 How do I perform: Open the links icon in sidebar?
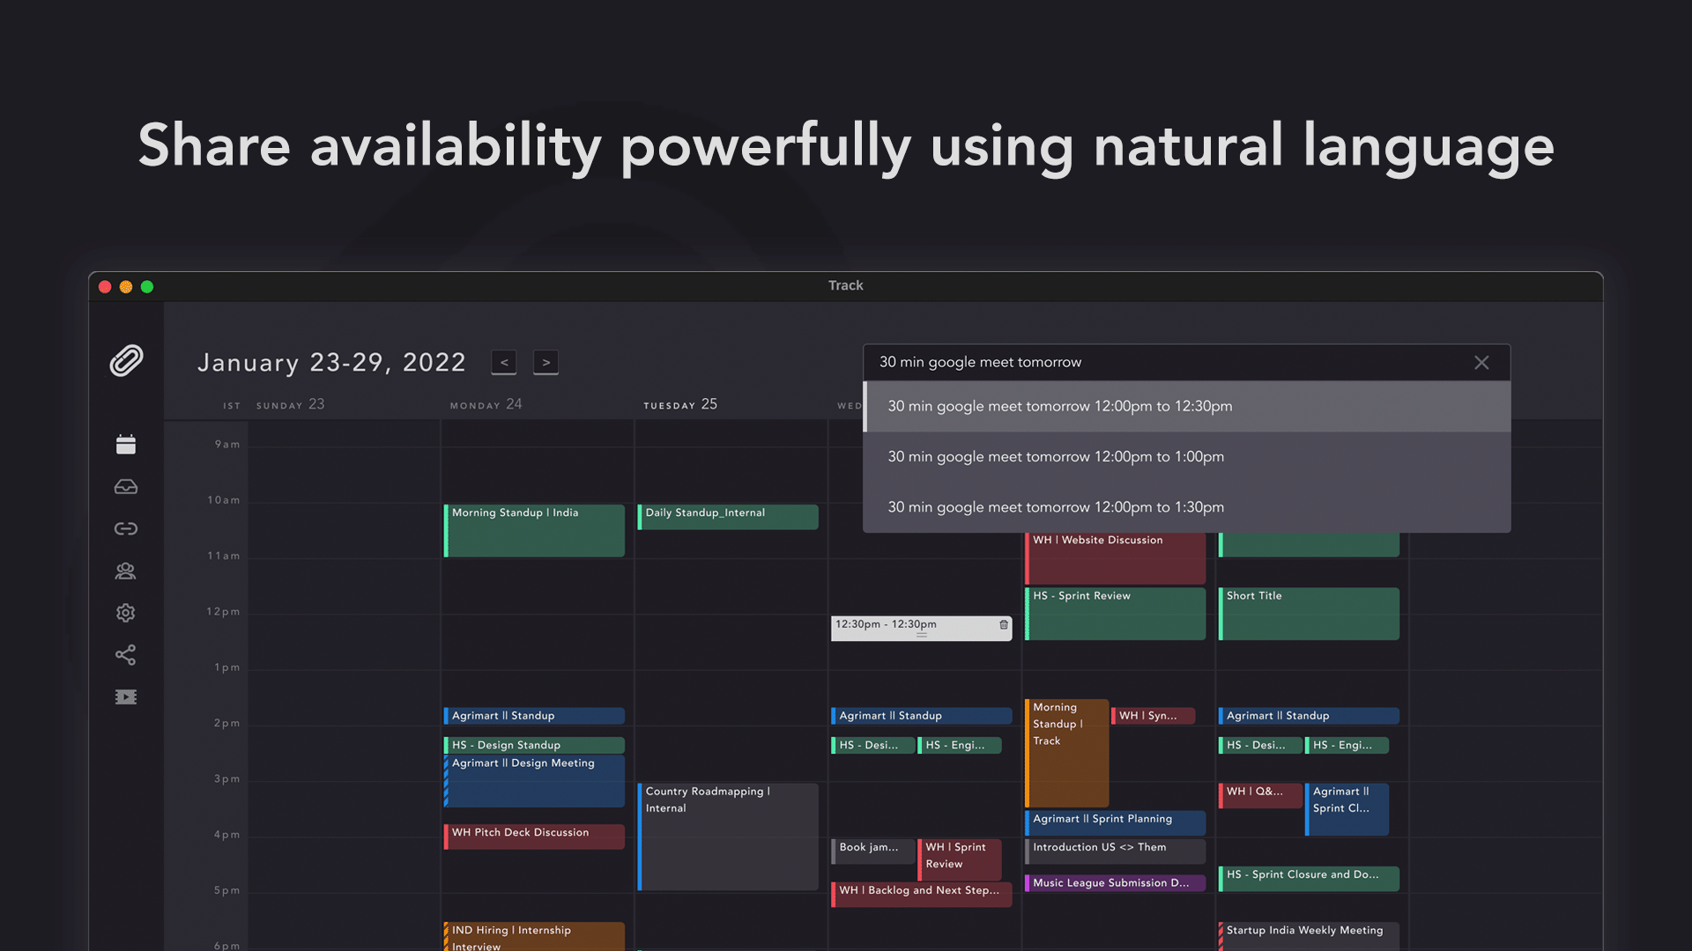point(126,528)
